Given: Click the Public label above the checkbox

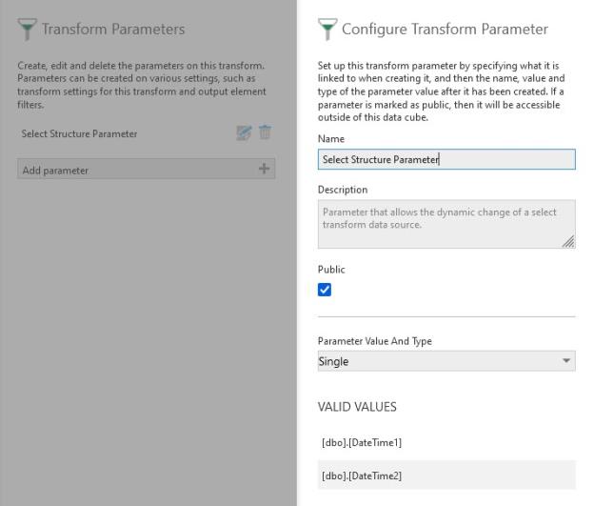Looking at the screenshot, I should pos(331,270).
